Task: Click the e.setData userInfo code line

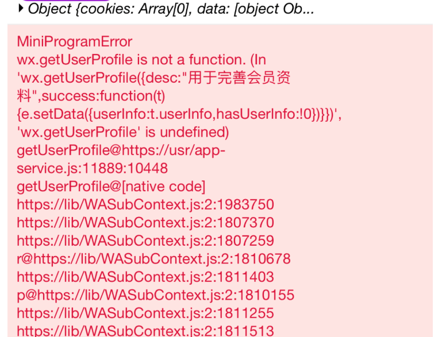Action: click(179, 114)
